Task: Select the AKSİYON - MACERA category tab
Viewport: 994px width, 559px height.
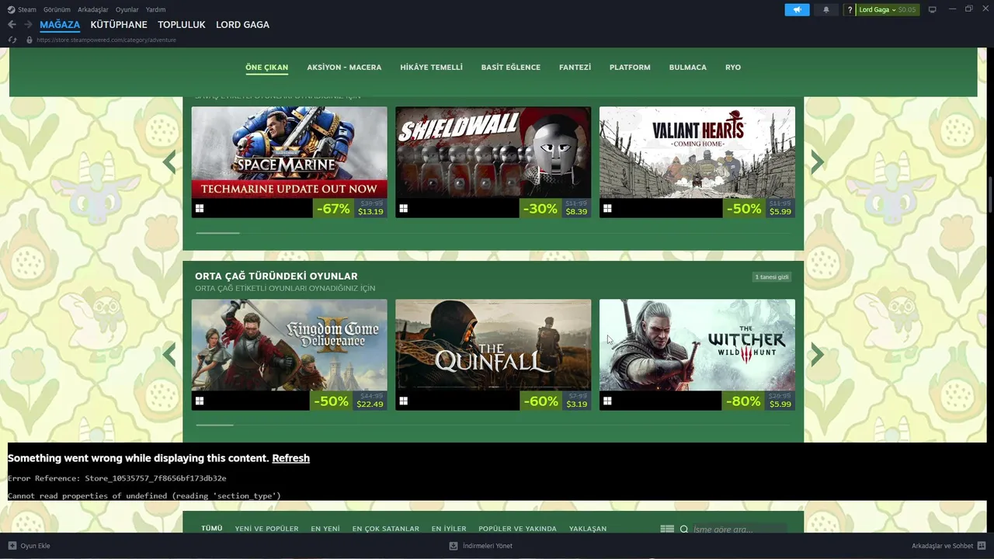Action: [344, 68]
